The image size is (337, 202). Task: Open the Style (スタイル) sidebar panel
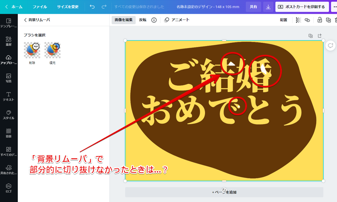pos(9,115)
